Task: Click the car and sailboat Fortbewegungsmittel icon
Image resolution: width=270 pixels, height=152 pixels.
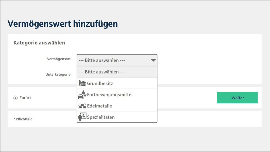Action: point(82,94)
